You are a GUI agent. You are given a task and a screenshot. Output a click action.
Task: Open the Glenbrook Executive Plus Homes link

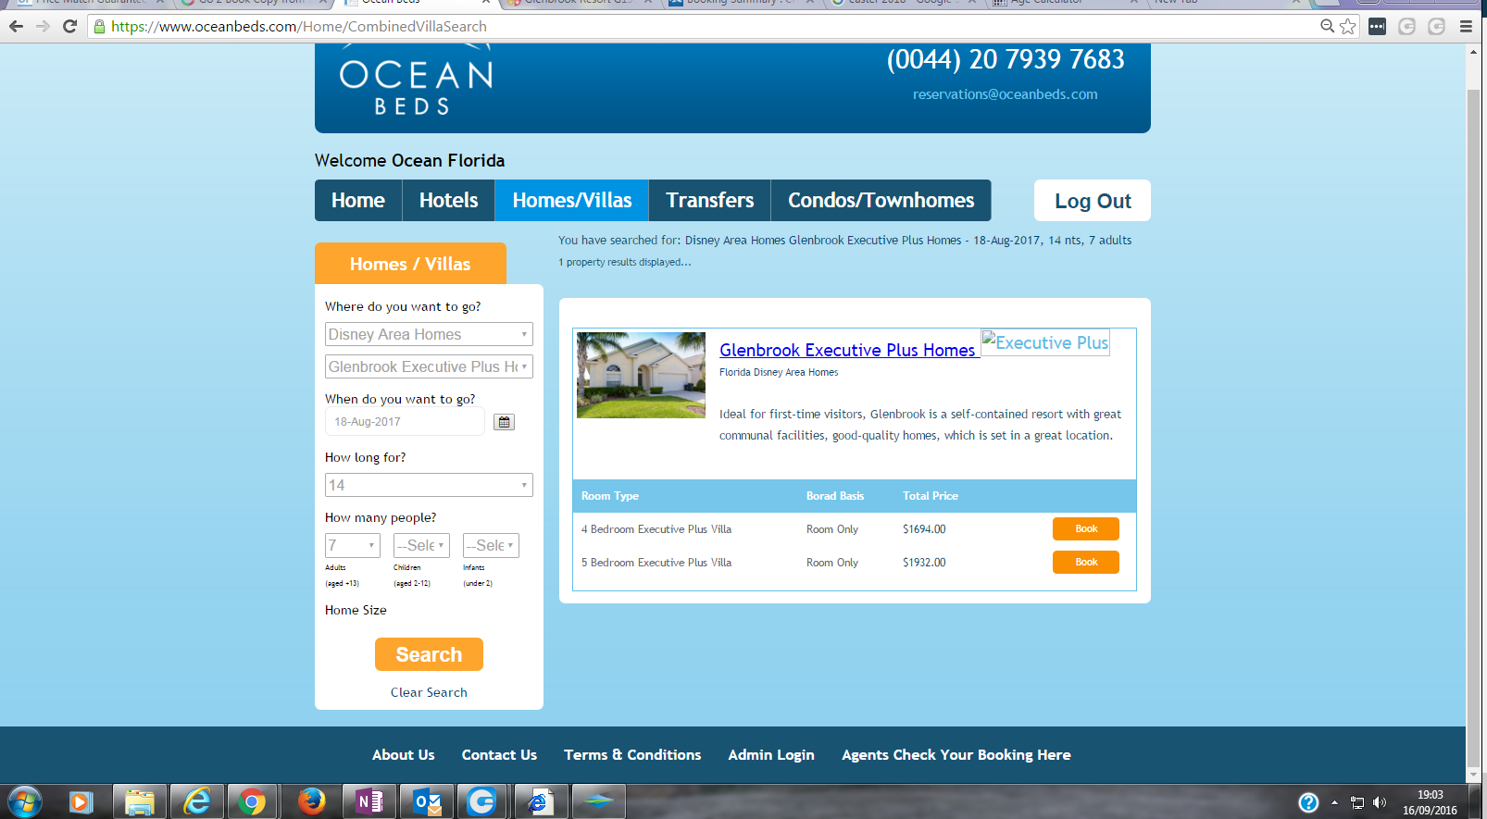point(847,350)
